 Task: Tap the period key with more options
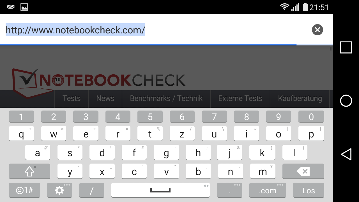point(230,190)
